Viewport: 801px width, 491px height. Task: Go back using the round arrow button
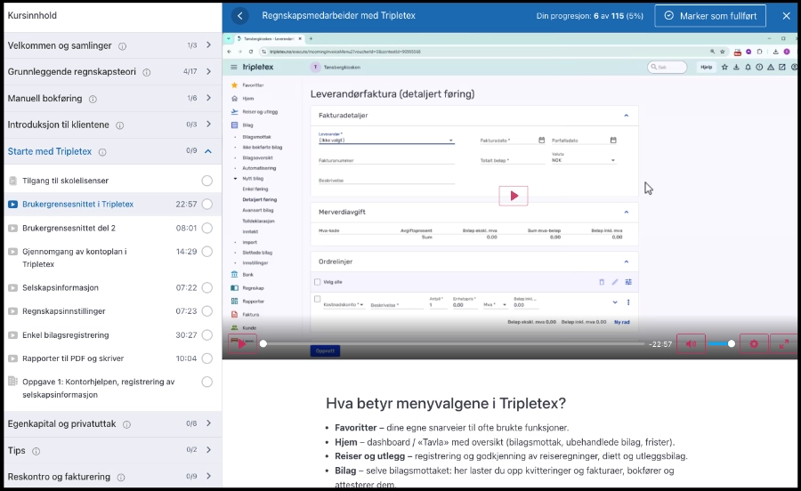(239, 16)
